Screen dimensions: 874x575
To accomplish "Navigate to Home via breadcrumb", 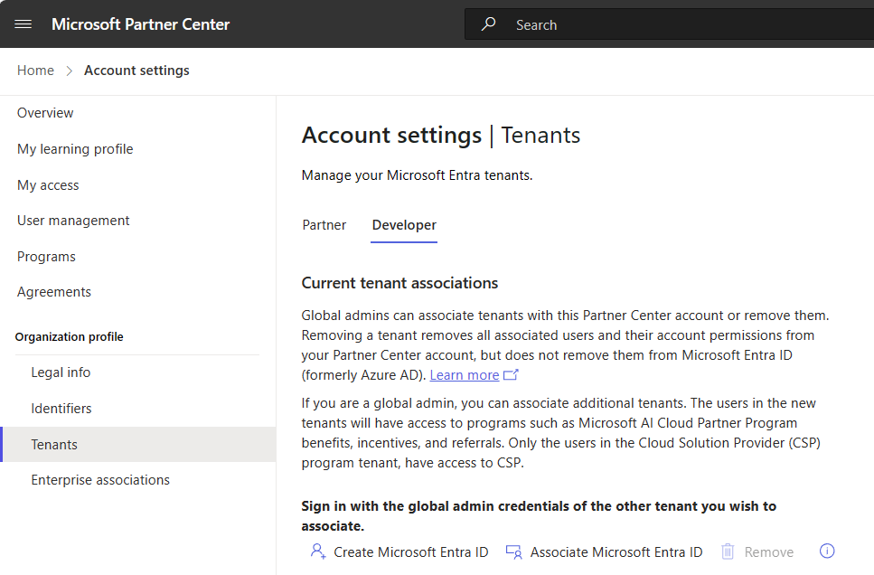I will click(35, 70).
